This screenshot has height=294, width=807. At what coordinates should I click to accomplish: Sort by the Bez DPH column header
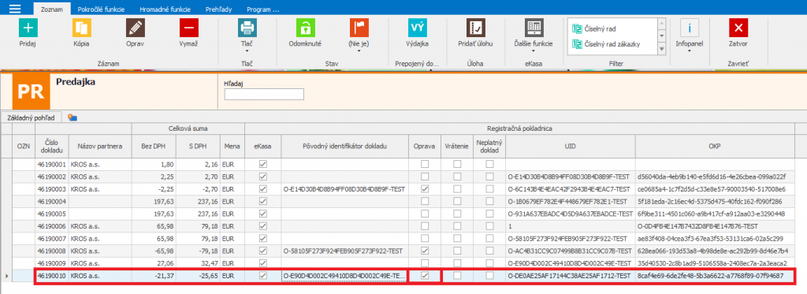[x=154, y=147]
